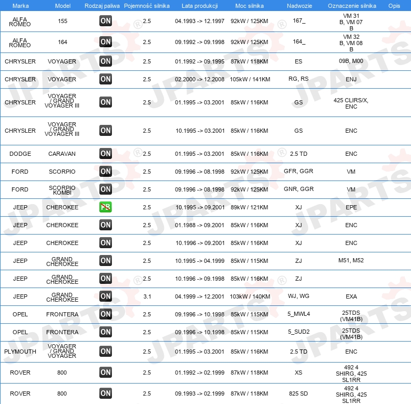Click ON icon in Jeep Cherokee 10.1996 row
Image resolution: width=411 pixels, height=404 pixels.
[x=106, y=243]
